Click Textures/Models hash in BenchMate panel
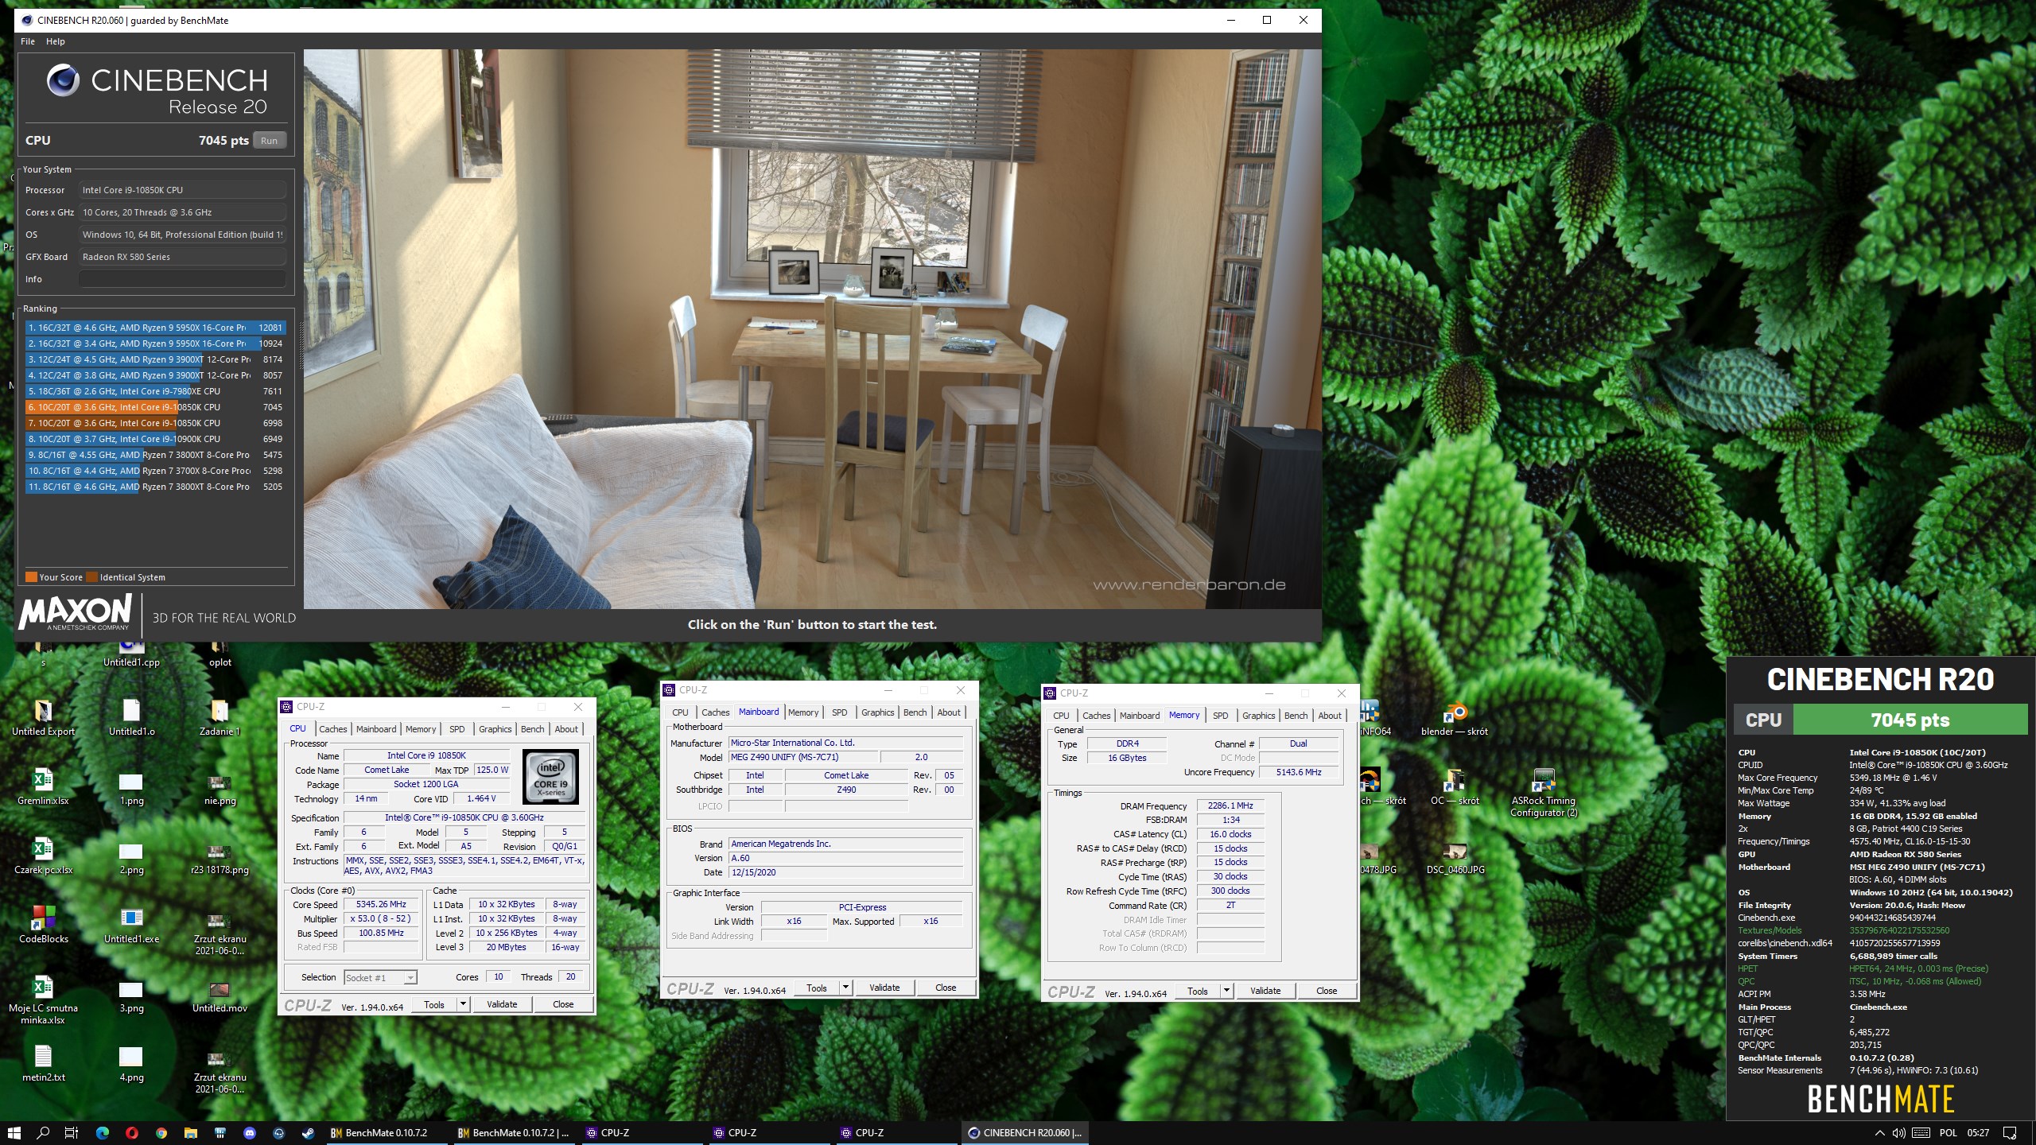This screenshot has height=1145, width=2036. point(1898,930)
